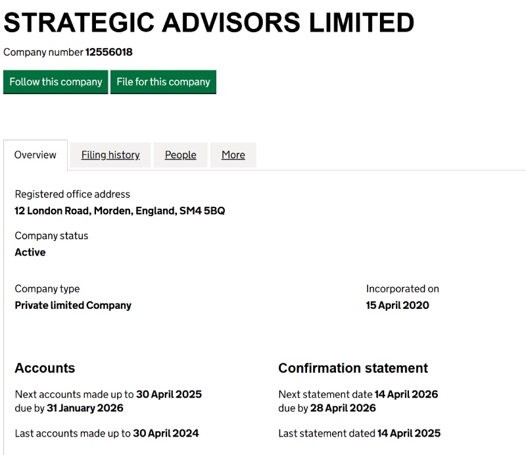
Task: Expand the More tab options
Action: [233, 155]
